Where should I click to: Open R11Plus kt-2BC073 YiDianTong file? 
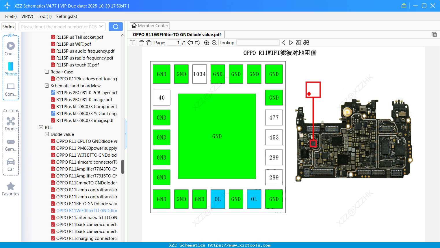(87, 113)
